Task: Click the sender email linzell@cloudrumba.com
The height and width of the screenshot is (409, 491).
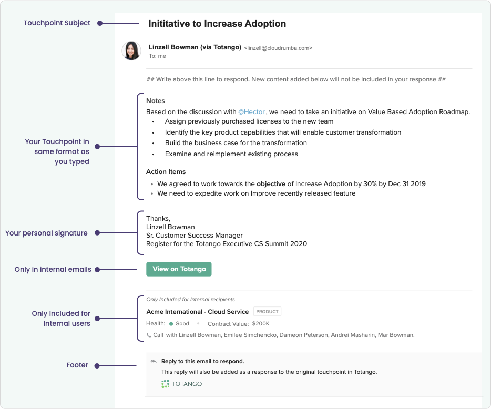Action: tap(278, 48)
